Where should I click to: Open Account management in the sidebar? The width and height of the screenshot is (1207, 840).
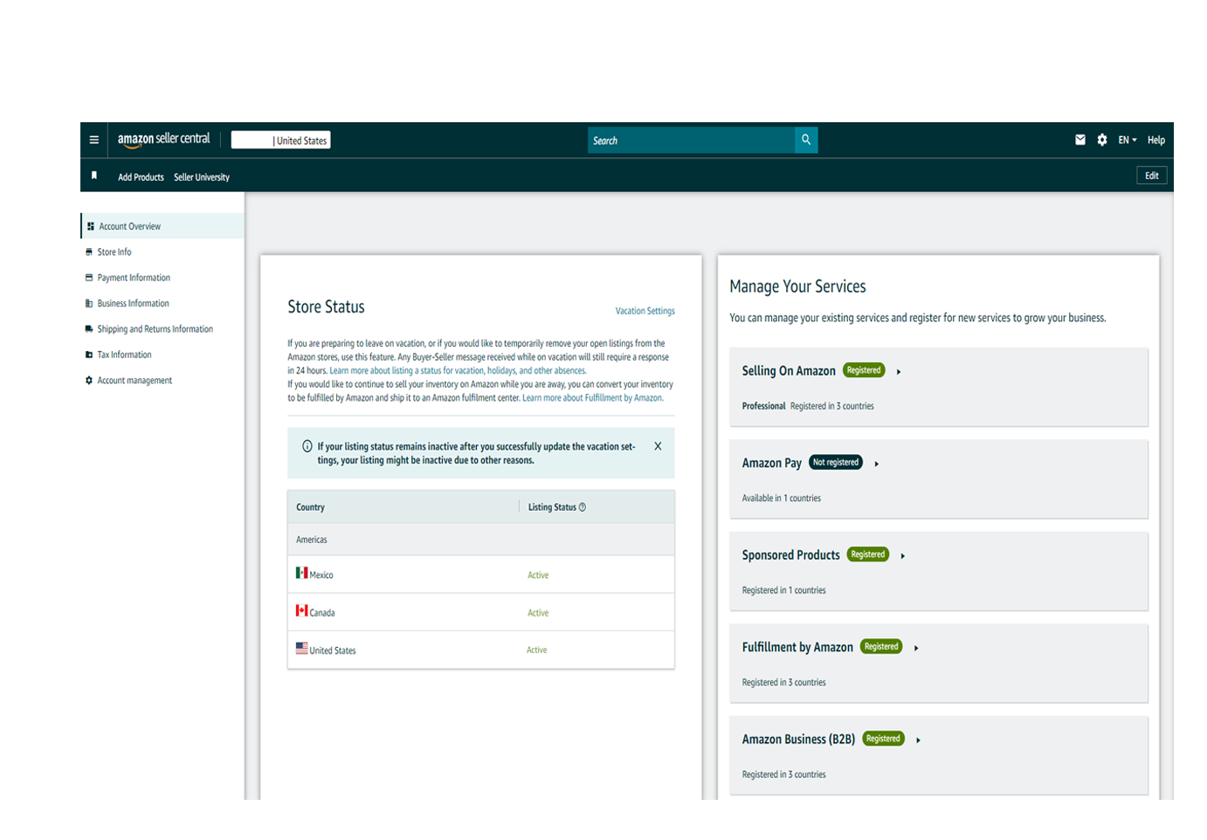point(134,381)
